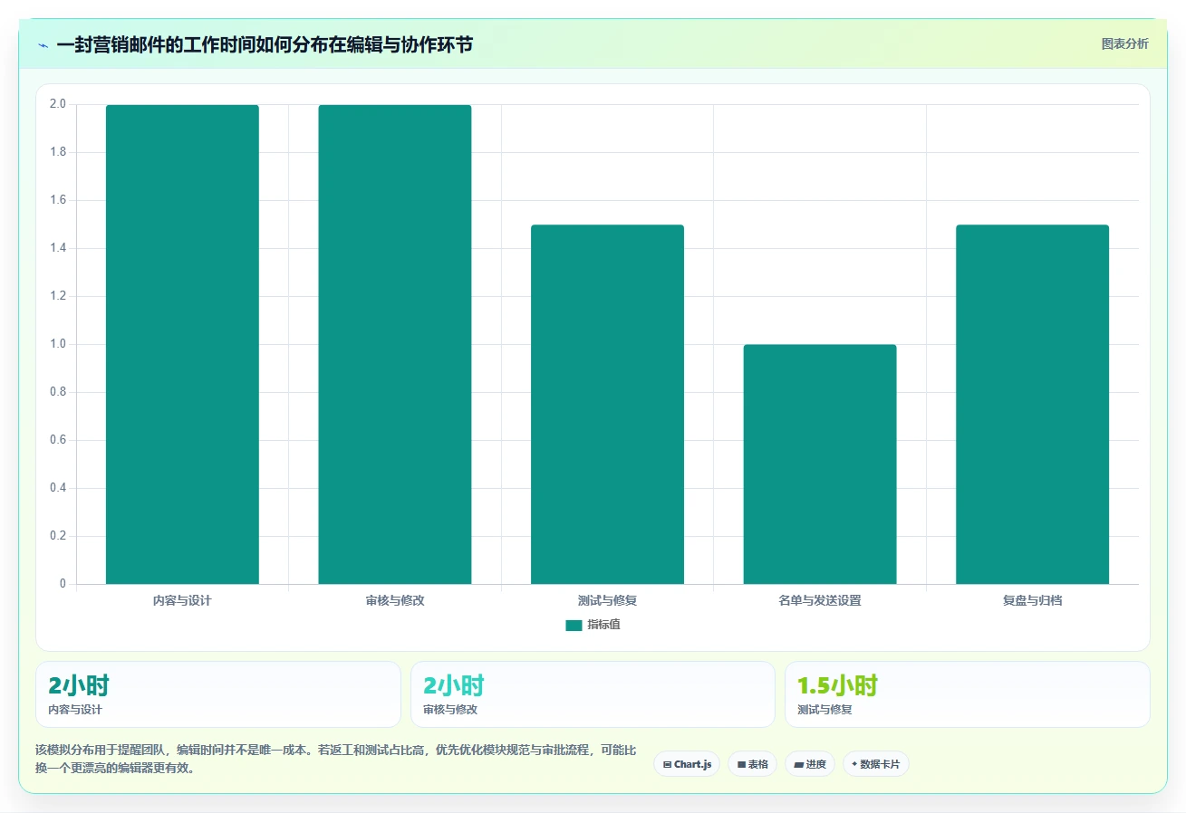This screenshot has height=813, width=1186.
Task: Open the 2小时 审核与修改 data card
Action: point(593,694)
